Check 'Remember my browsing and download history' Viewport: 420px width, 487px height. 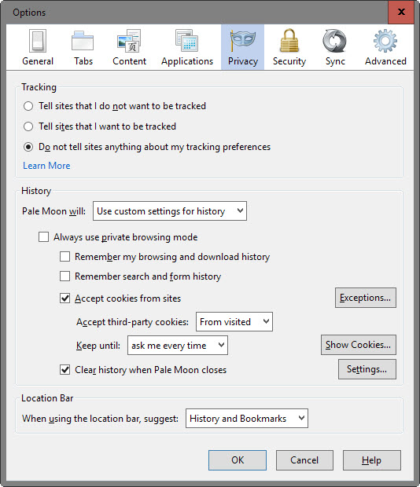point(64,257)
